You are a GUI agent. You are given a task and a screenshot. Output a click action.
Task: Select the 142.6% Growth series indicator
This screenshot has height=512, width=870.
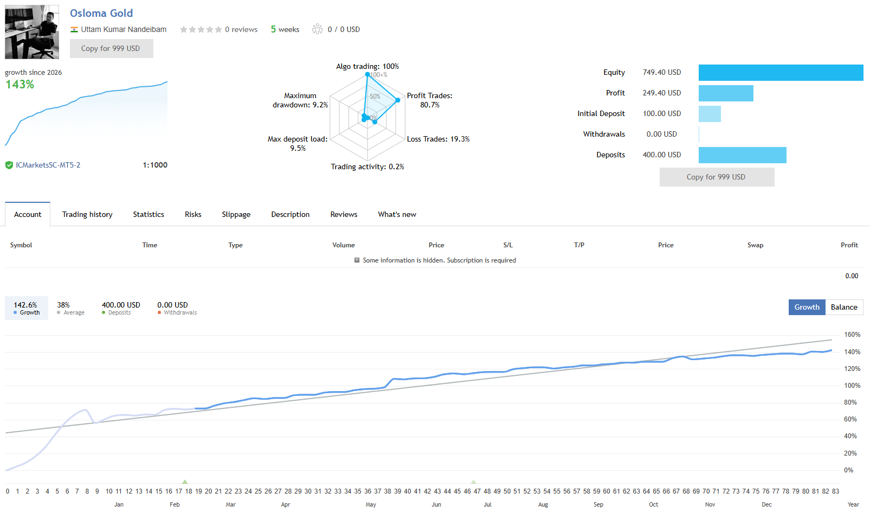27,308
